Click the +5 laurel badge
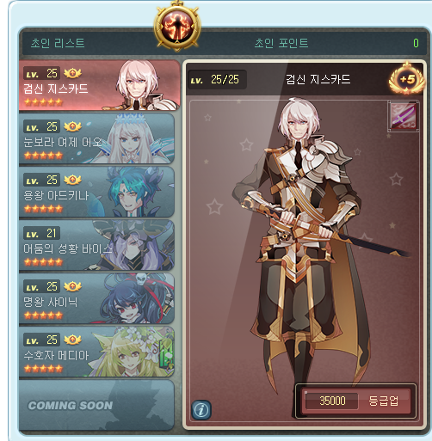The image size is (432, 441). [x=407, y=80]
